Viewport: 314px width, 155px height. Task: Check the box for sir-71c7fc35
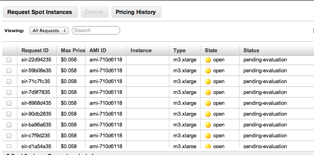click(x=9, y=82)
